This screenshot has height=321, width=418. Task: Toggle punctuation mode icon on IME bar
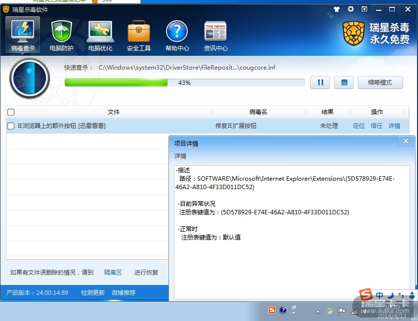pos(401,295)
